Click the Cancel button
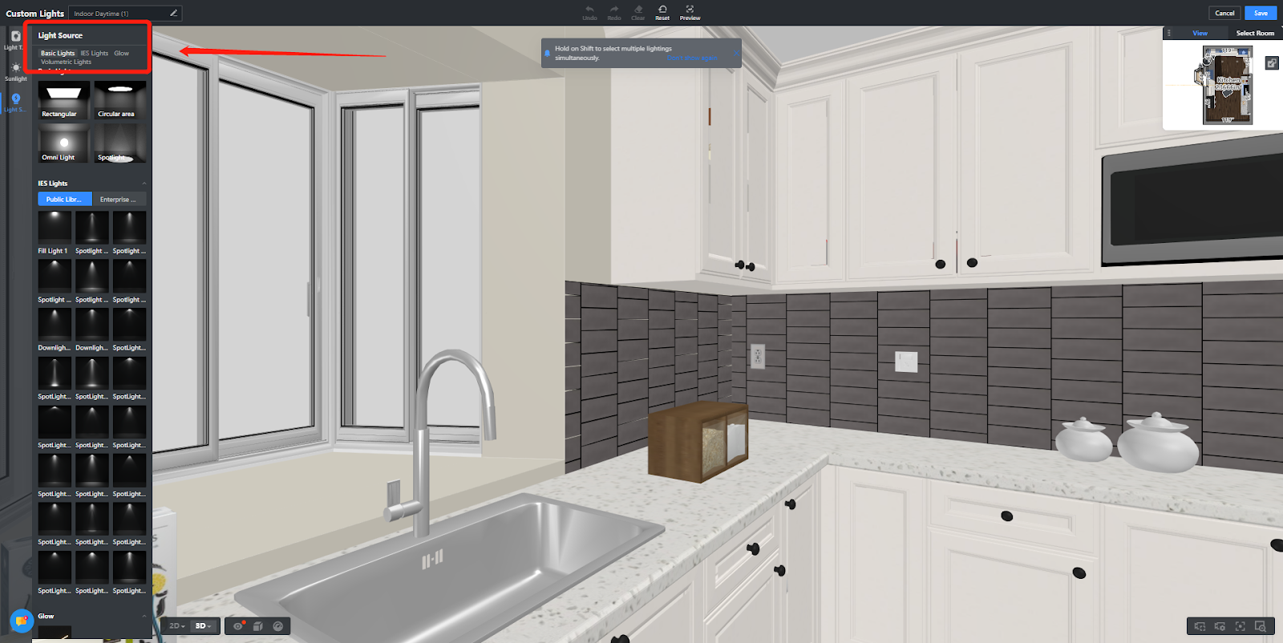 click(x=1224, y=13)
